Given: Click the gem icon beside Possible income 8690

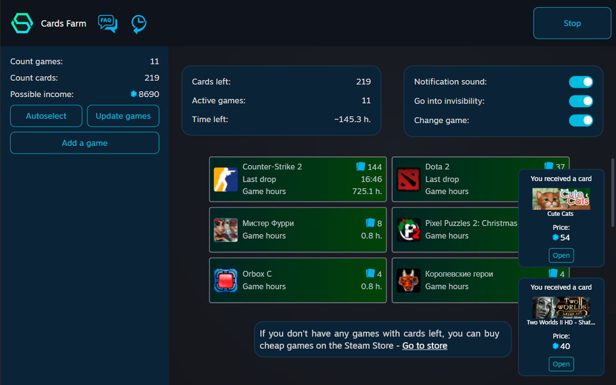Looking at the screenshot, I should click(134, 94).
